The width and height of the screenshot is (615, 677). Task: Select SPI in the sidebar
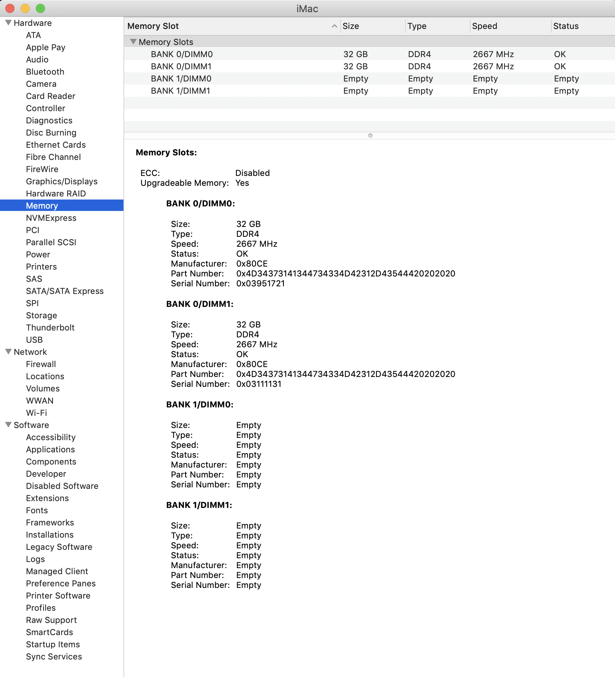[32, 303]
